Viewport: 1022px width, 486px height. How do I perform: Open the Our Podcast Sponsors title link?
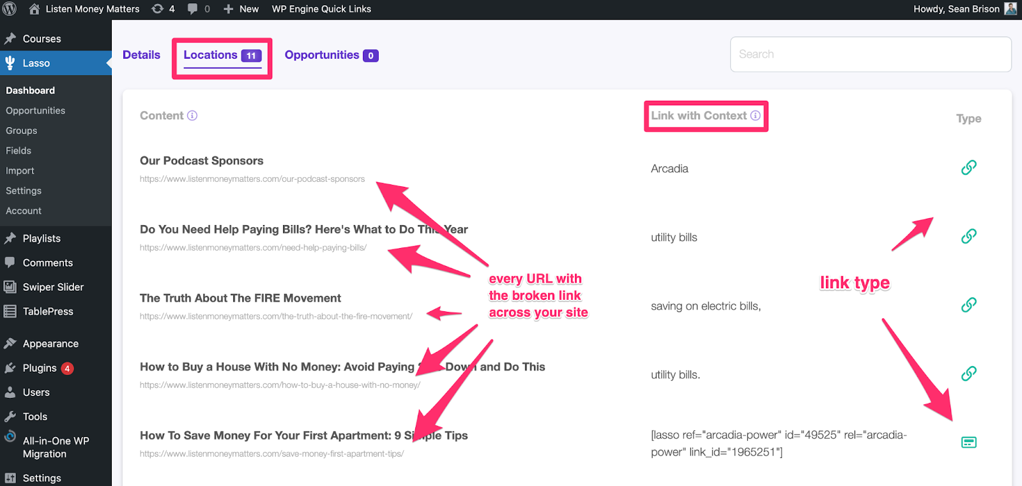(202, 161)
